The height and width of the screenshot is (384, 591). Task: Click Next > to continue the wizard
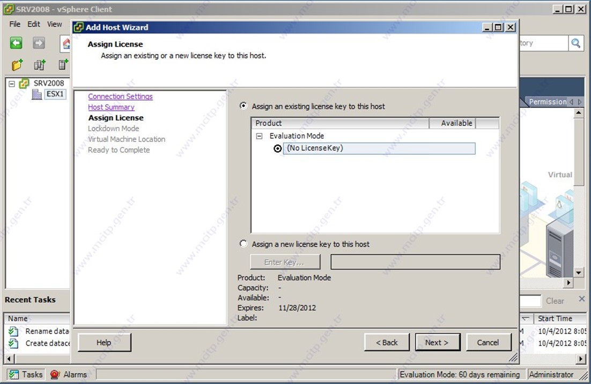(x=437, y=343)
